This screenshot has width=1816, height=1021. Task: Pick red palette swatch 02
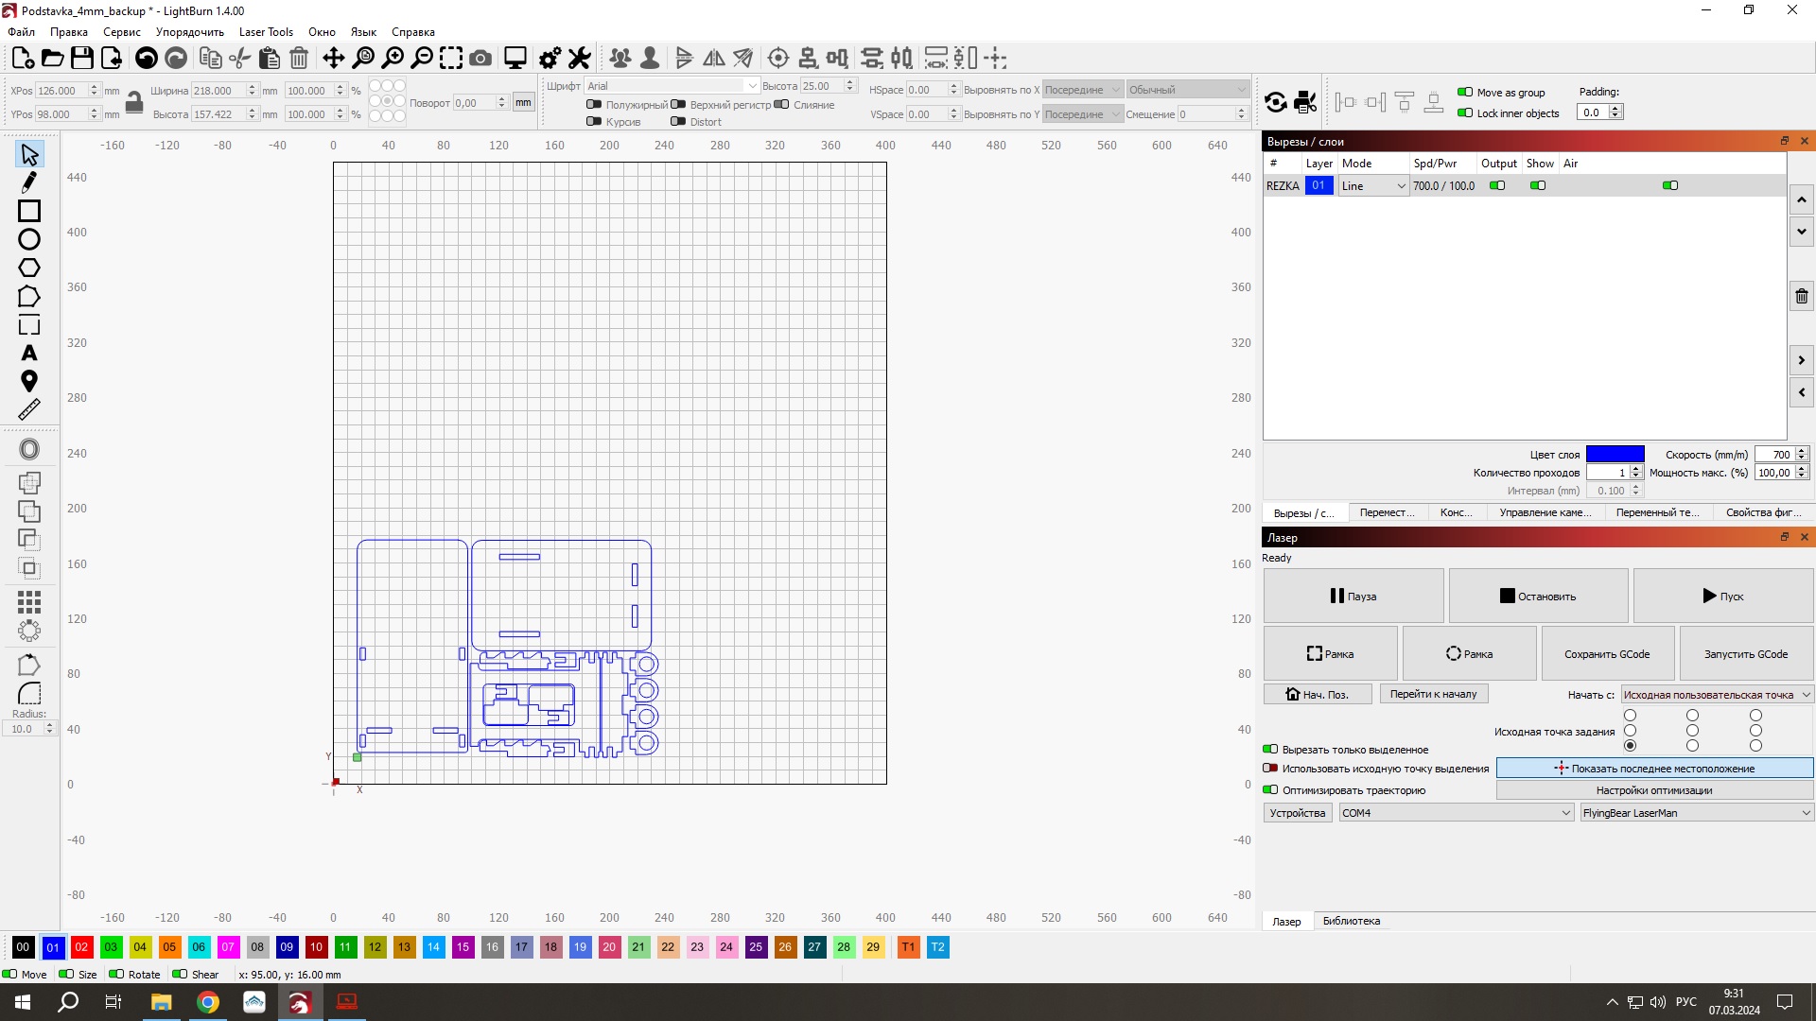(81, 946)
